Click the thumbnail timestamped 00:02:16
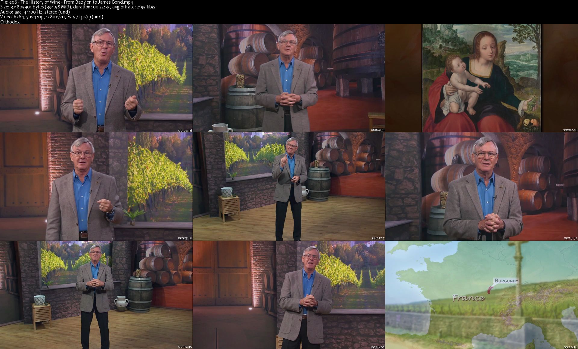The height and width of the screenshot is (349, 578). click(x=96, y=78)
